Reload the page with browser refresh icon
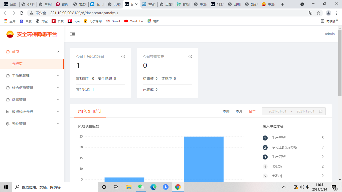Image resolution: width=342 pixels, height=192 pixels. [22, 13]
